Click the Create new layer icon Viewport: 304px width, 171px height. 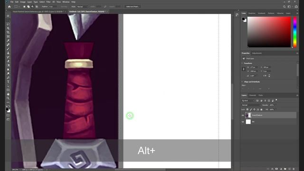[289, 169]
